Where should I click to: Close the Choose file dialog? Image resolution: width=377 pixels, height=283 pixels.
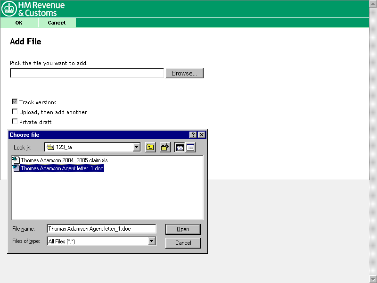(x=202, y=135)
